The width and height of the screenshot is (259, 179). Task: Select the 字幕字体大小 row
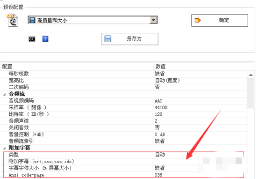(123, 168)
